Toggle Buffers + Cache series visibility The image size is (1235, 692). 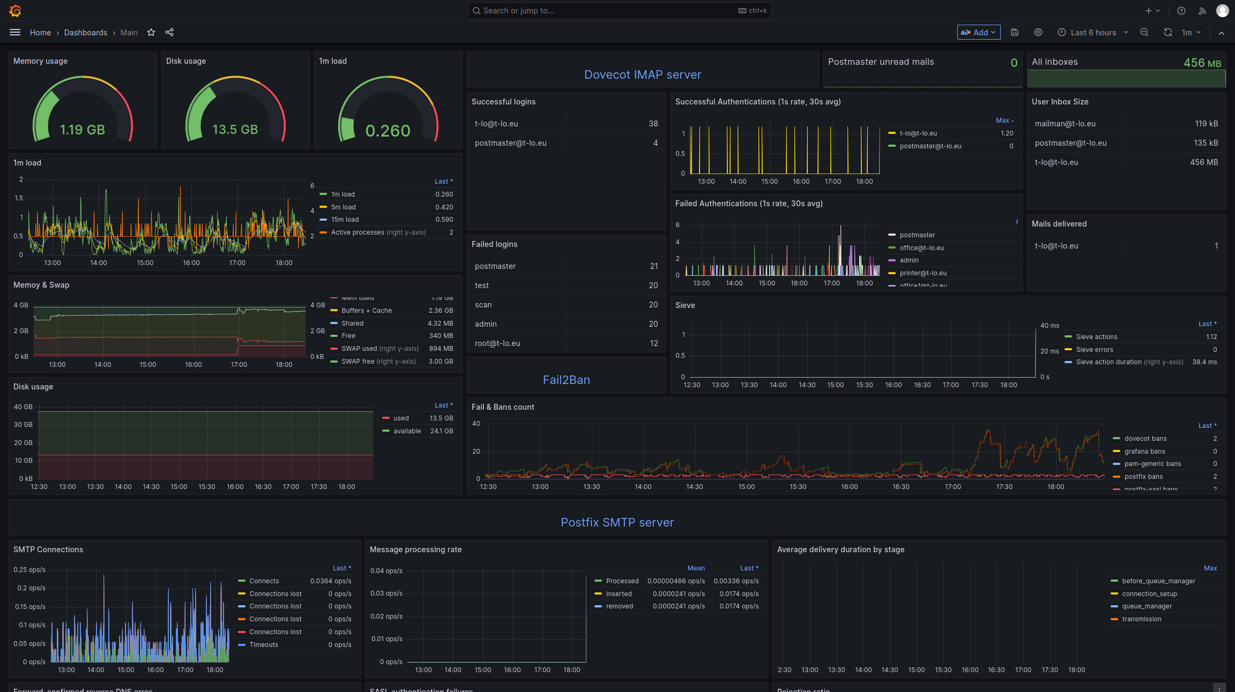pos(367,311)
